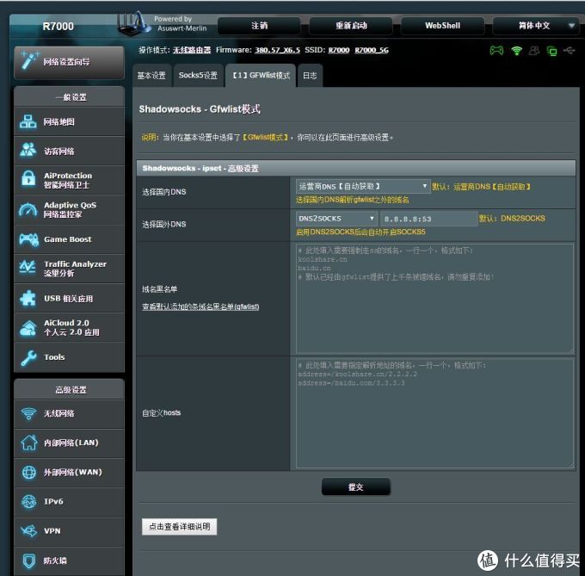Open the language selector dropdown
Viewport: 585px width, 576px height.
535,25
